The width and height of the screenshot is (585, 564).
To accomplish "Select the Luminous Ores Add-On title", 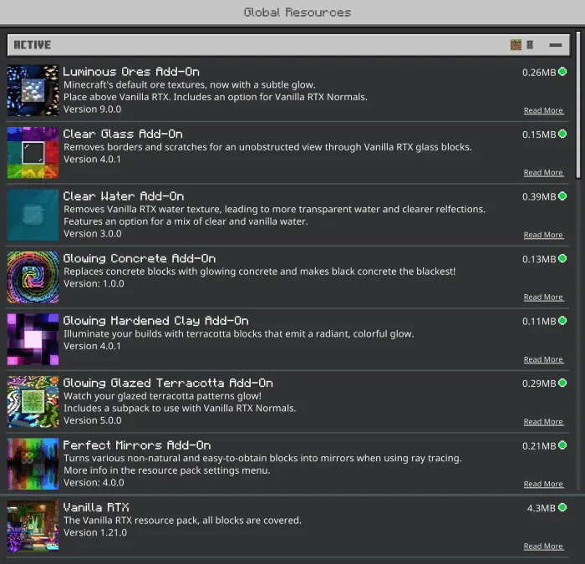I will (131, 72).
